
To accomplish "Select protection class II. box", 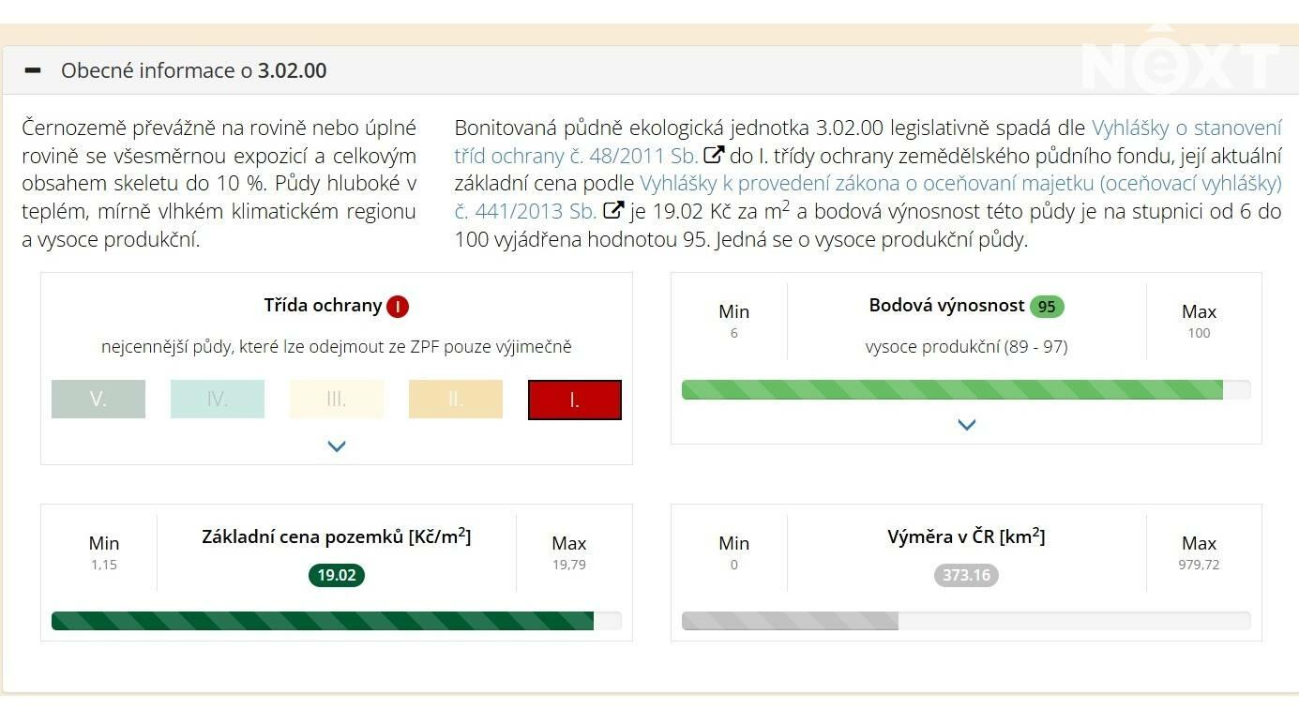I will click(456, 400).
